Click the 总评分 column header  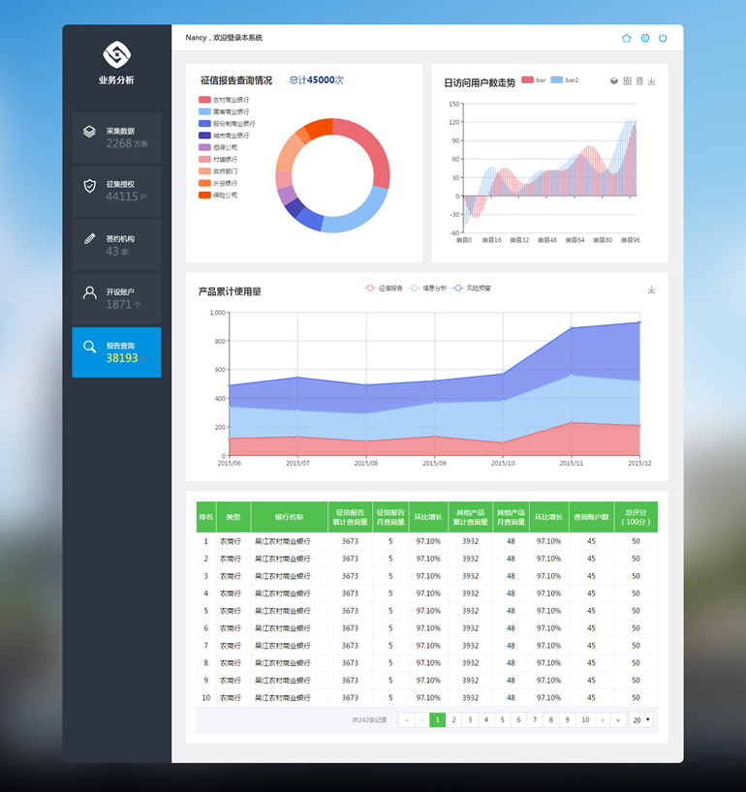tap(636, 516)
